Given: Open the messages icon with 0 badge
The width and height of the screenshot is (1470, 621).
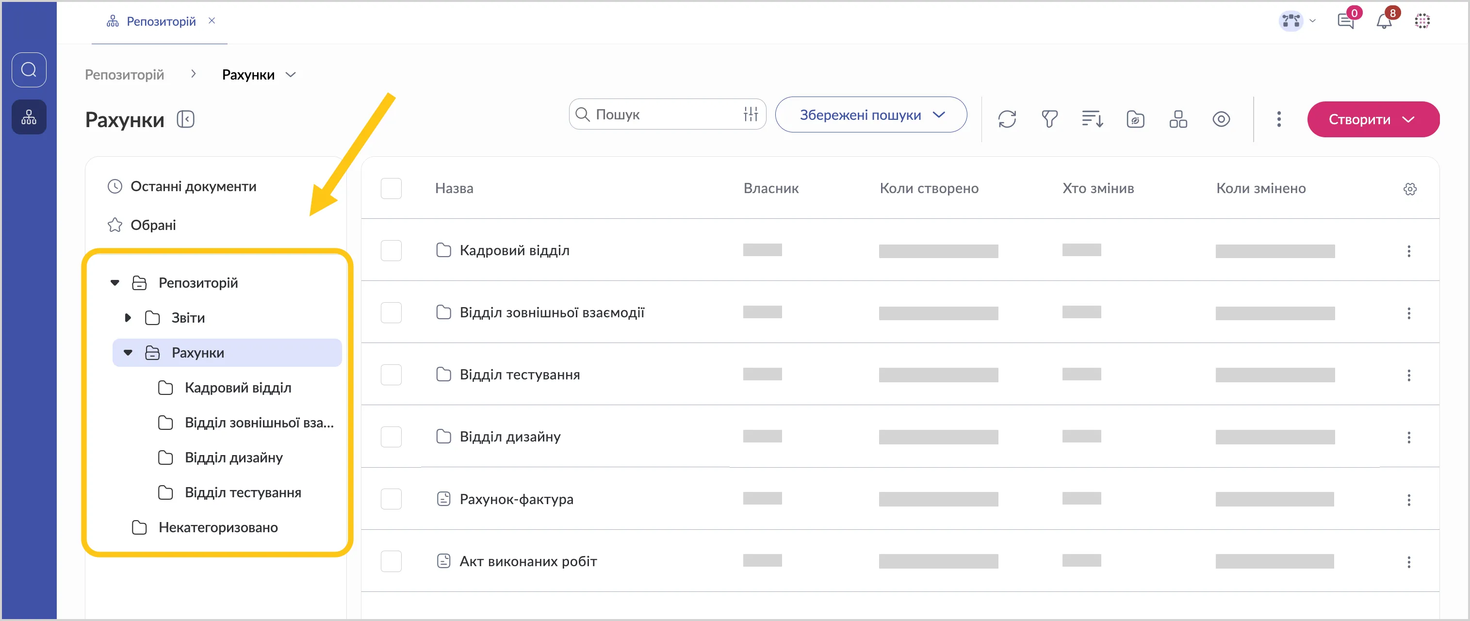Looking at the screenshot, I should click(1346, 22).
